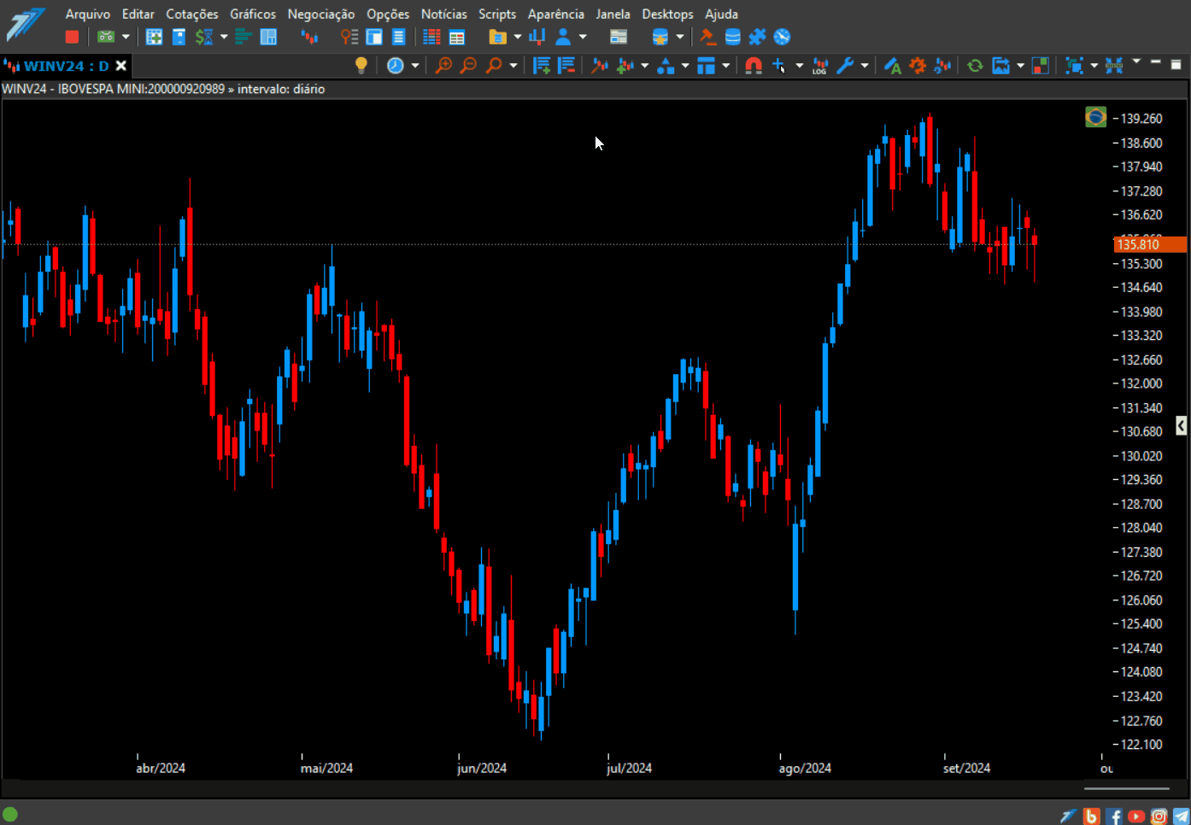Viewport: 1191px width, 825px height.
Task: Expand dropdown beside the crosshair icon
Action: [799, 66]
